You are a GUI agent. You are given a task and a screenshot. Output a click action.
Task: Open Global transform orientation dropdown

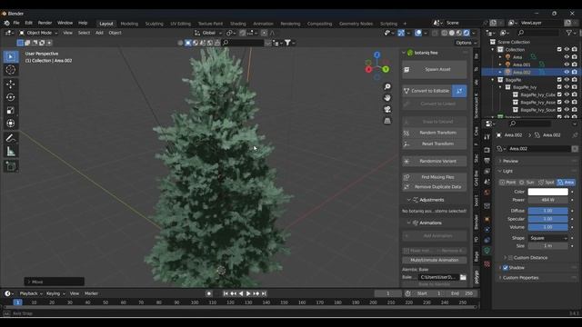pos(208,33)
